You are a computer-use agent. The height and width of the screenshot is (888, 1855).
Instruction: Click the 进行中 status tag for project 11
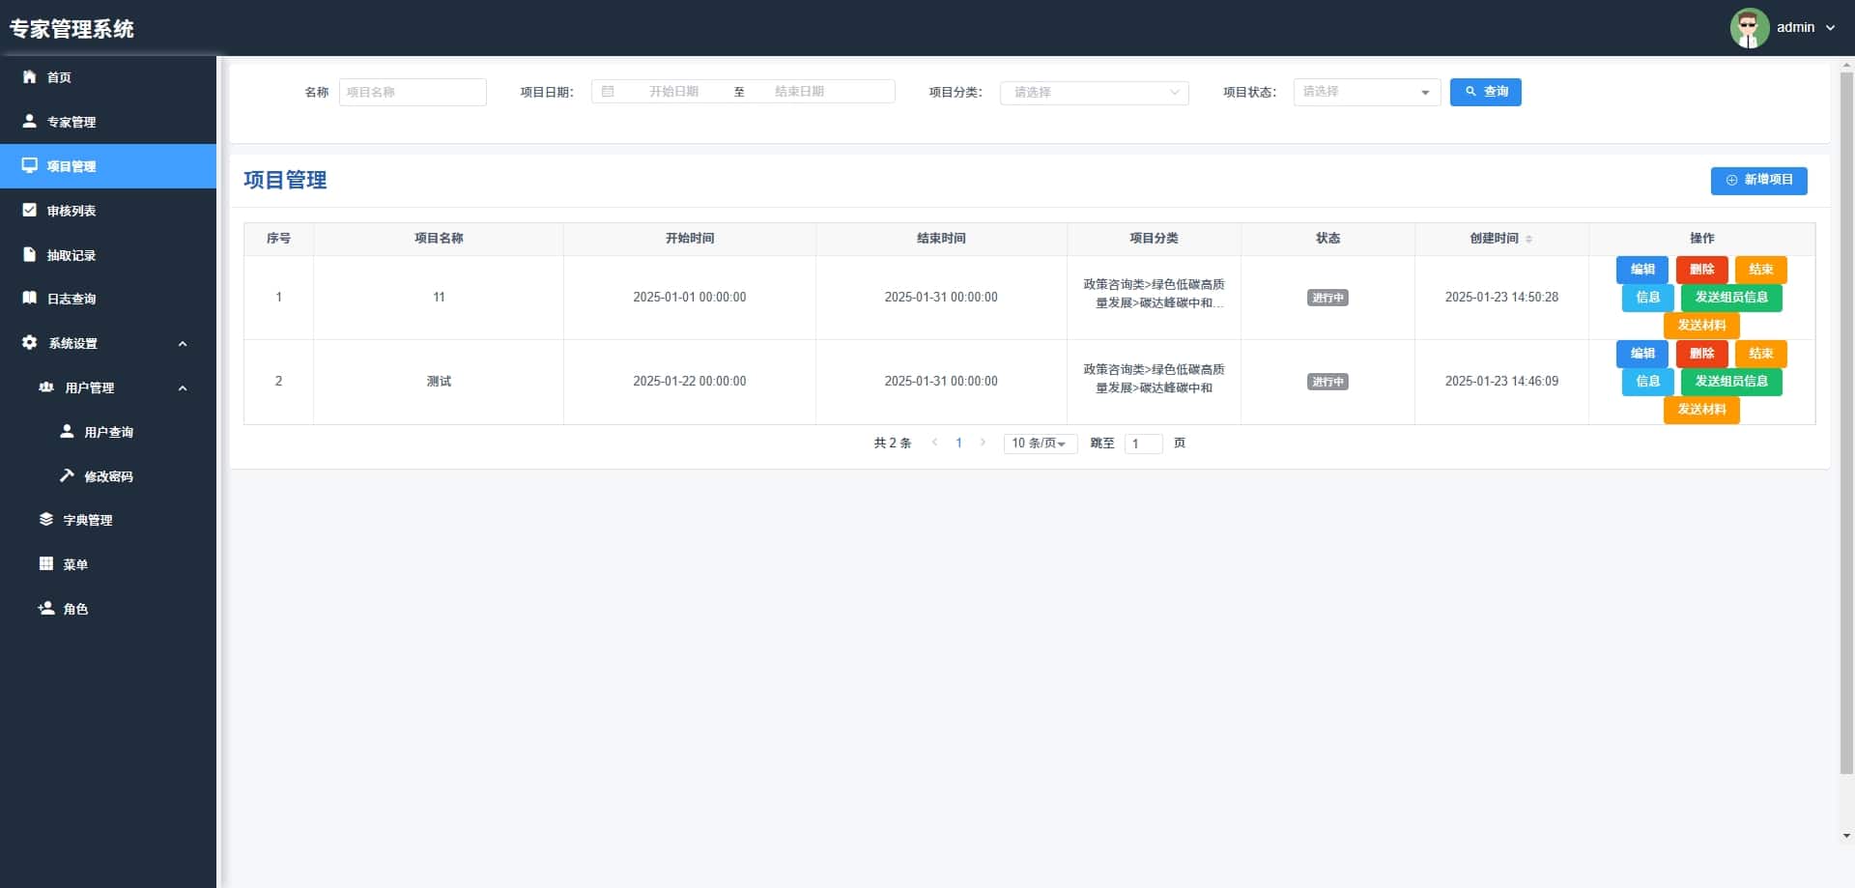[1327, 298]
